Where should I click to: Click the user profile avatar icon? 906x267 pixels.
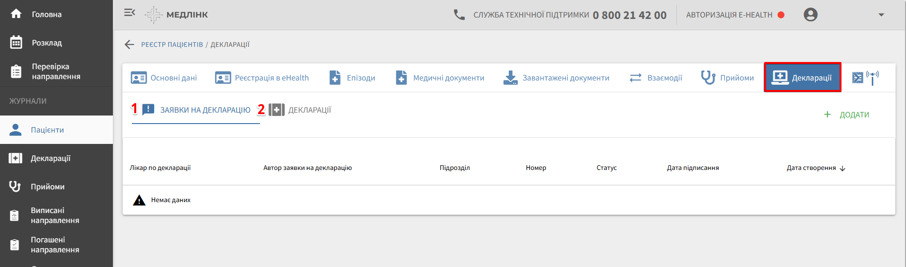pyautogui.click(x=810, y=15)
